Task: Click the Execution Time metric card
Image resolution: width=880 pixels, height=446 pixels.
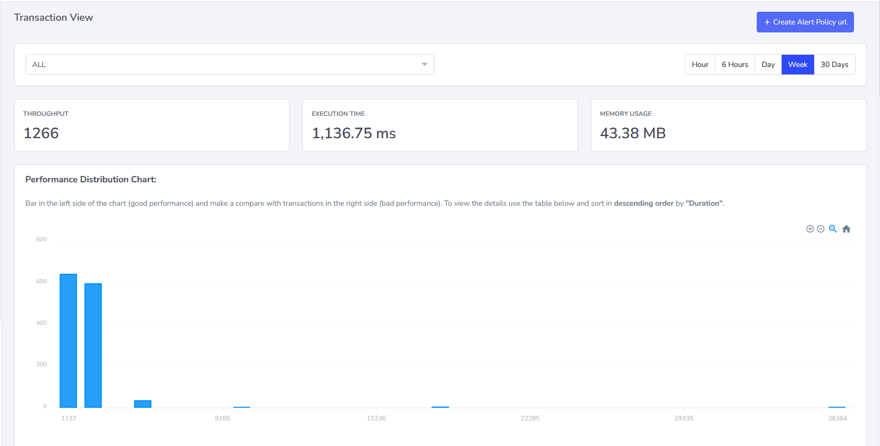Action: coord(440,125)
